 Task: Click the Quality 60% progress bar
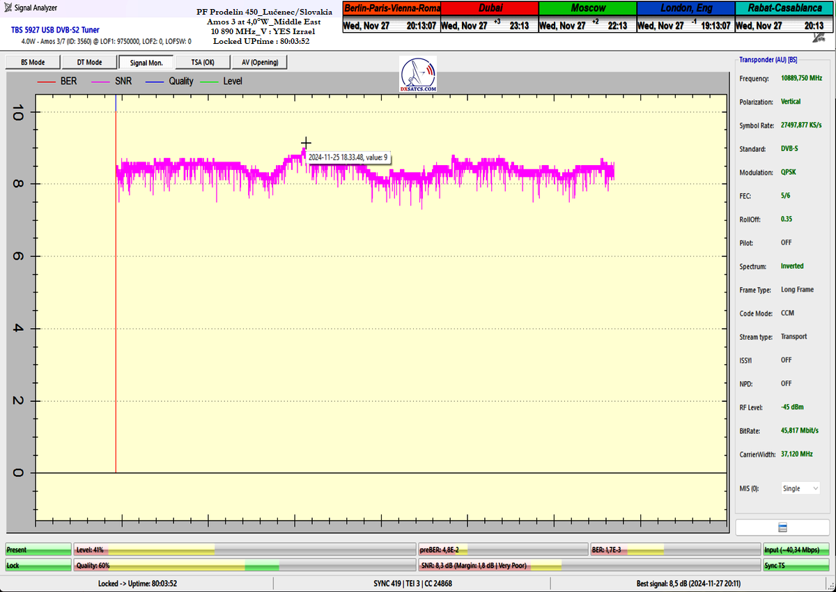point(244,566)
